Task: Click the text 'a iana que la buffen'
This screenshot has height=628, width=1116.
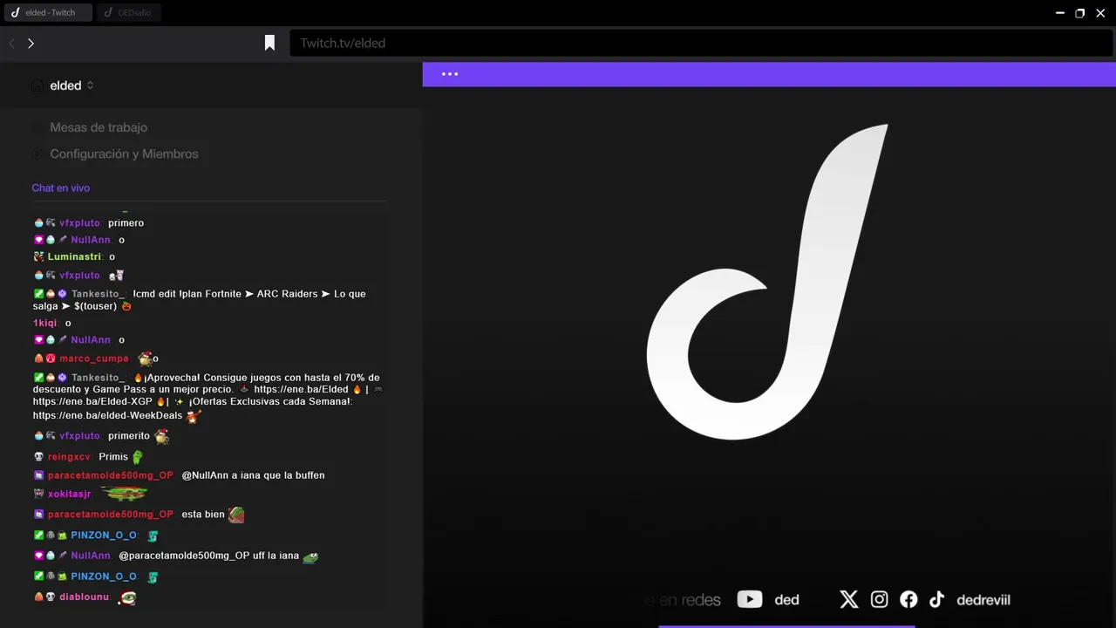Action: point(279,475)
